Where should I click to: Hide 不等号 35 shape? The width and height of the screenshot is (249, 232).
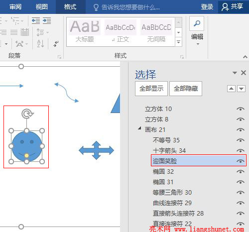(241, 140)
